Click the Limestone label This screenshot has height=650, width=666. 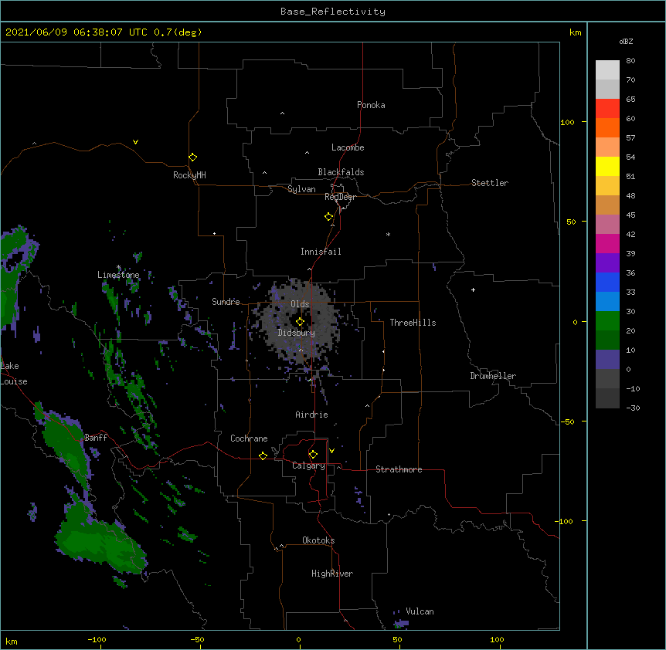point(118,275)
